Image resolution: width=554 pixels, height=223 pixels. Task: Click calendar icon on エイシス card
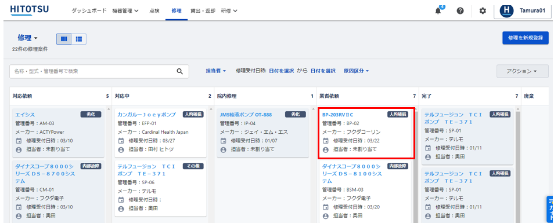(x=19, y=141)
